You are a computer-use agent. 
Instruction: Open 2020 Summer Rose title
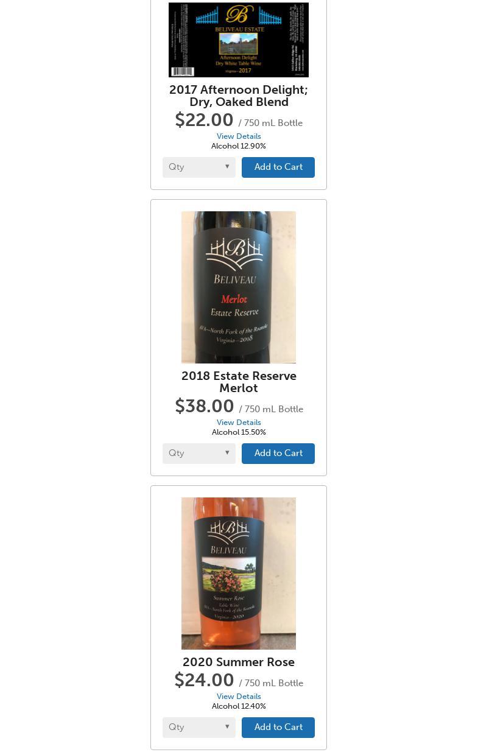239,662
